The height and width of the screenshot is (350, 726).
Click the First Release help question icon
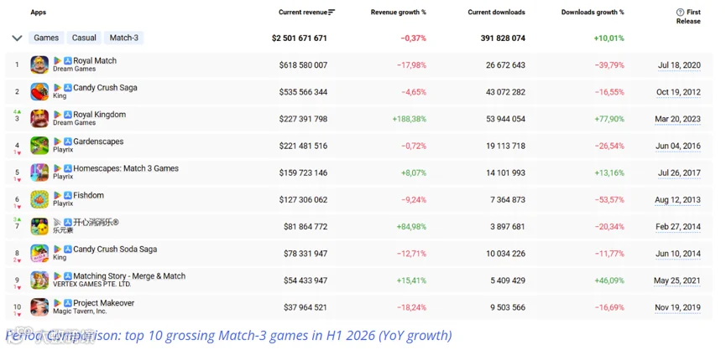(x=680, y=13)
